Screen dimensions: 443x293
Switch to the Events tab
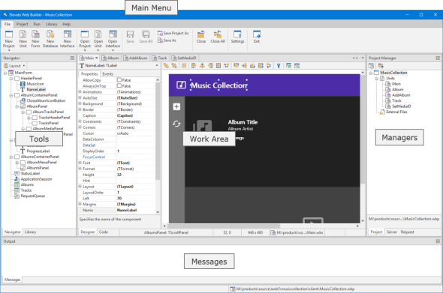point(107,74)
